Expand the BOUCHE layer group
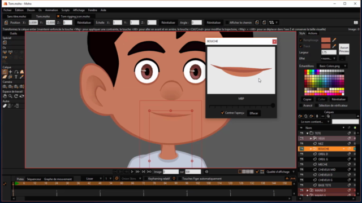The width and height of the screenshot is (362, 203). pyautogui.click(x=311, y=149)
